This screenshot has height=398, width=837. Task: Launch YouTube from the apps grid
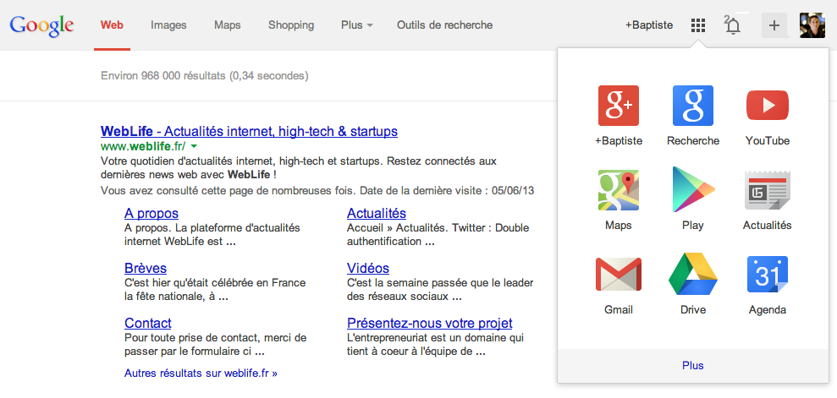coord(767,106)
